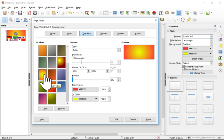Click the Hatch background button
The width and height of the screenshot is (224, 140).
coord(138,33)
